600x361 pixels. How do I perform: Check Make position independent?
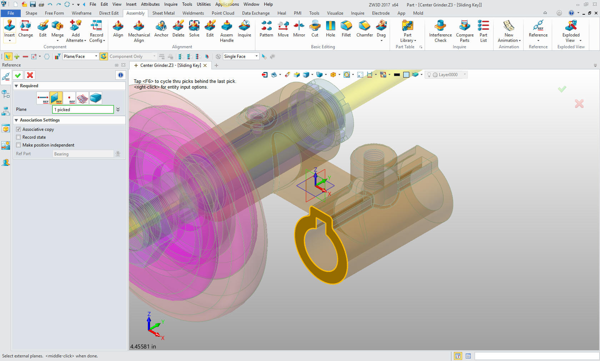point(19,145)
